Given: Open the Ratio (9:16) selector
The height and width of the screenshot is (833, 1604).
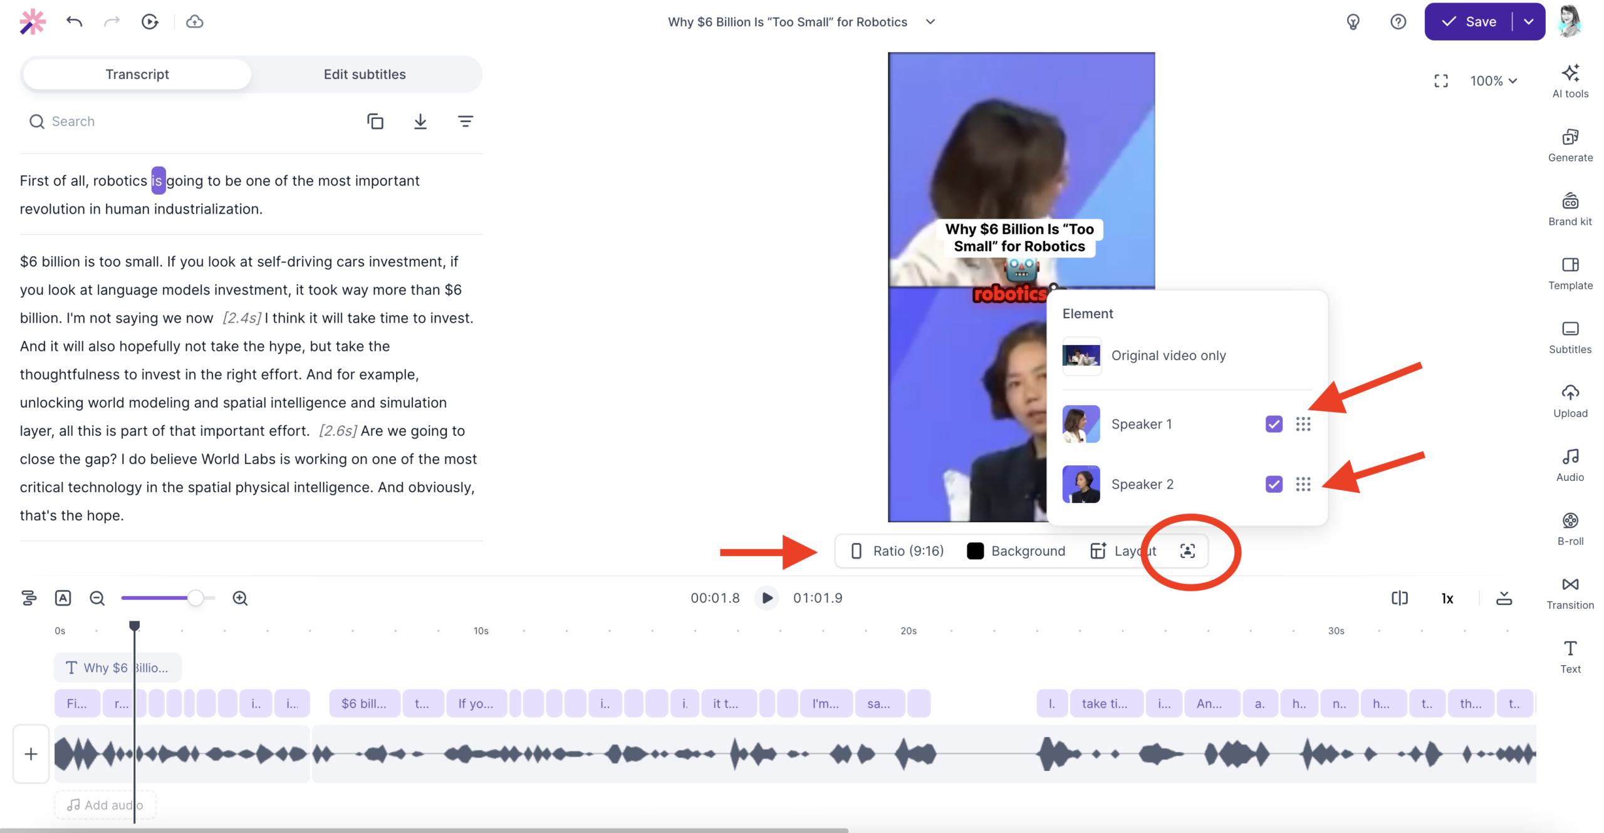Looking at the screenshot, I should click(897, 551).
